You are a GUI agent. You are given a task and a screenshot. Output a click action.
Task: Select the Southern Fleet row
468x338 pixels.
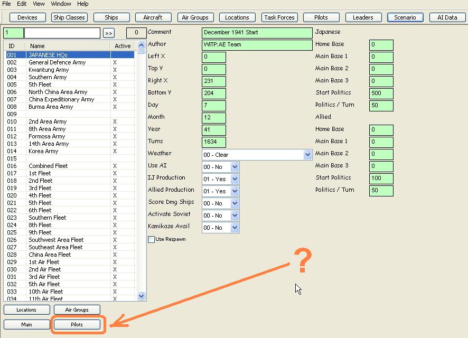pyautogui.click(x=70, y=218)
